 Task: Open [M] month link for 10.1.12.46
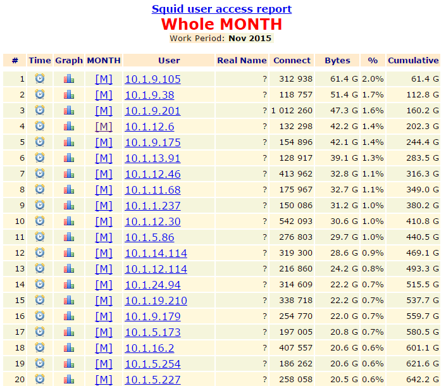(x=104, y=174)
